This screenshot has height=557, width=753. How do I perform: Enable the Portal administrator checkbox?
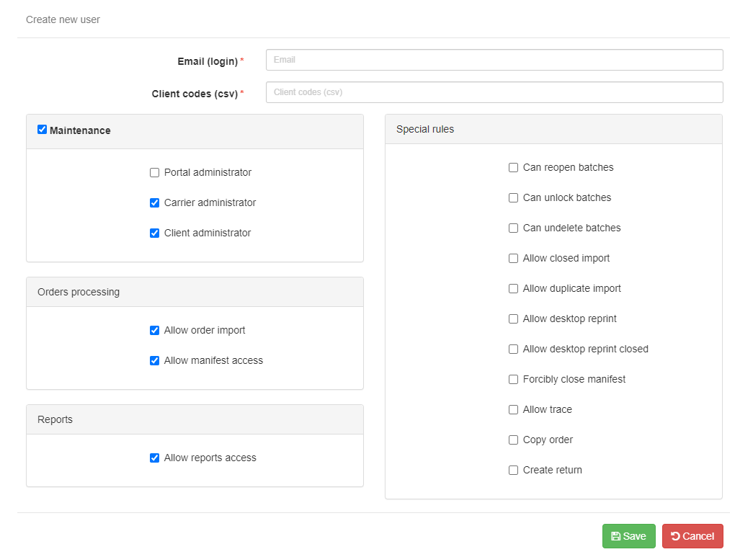pos(155,172)
